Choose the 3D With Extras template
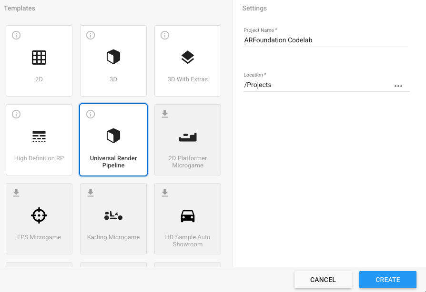 (x=188, y=61)
